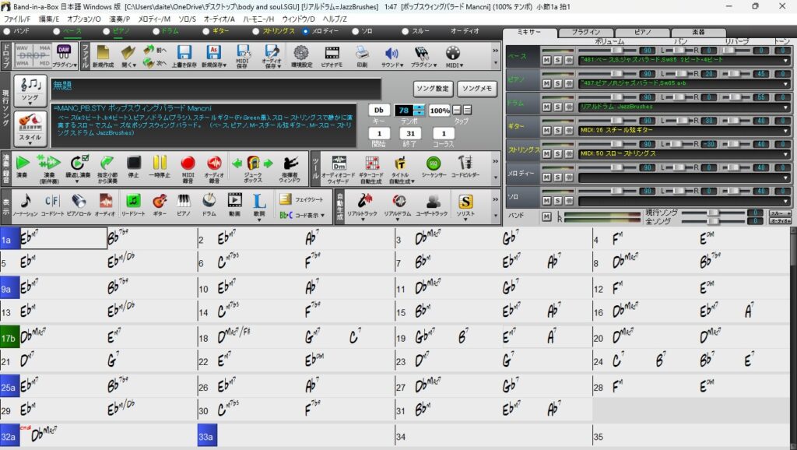Open the Sound (サウンド) dropdown
The width and height of the screenshot is (797, 450).
point(391,56)
